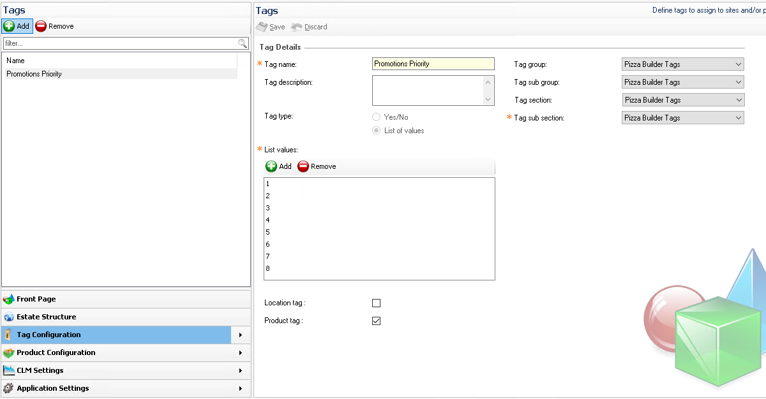Select Promotions Priority in the tag list
Screen dimensions: 766x399
coord(34,74)
